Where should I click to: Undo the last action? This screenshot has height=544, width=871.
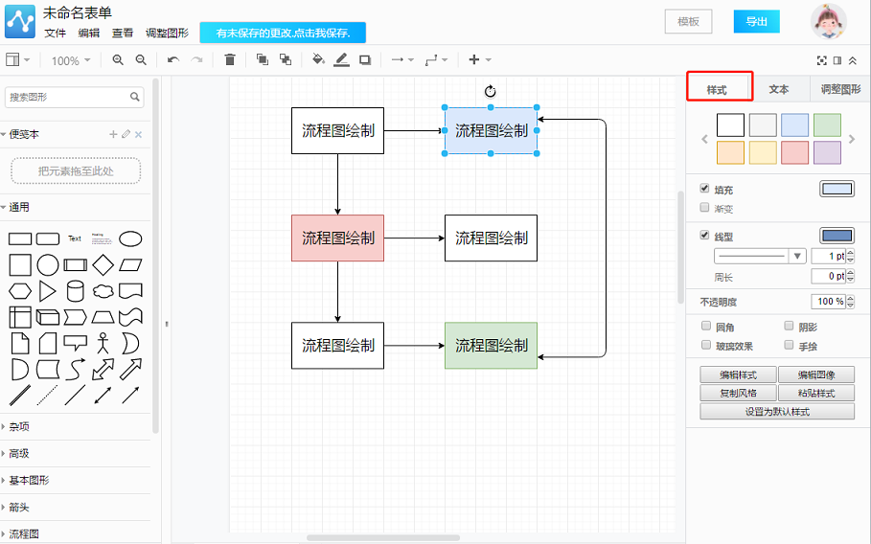(x=173, y=60)
